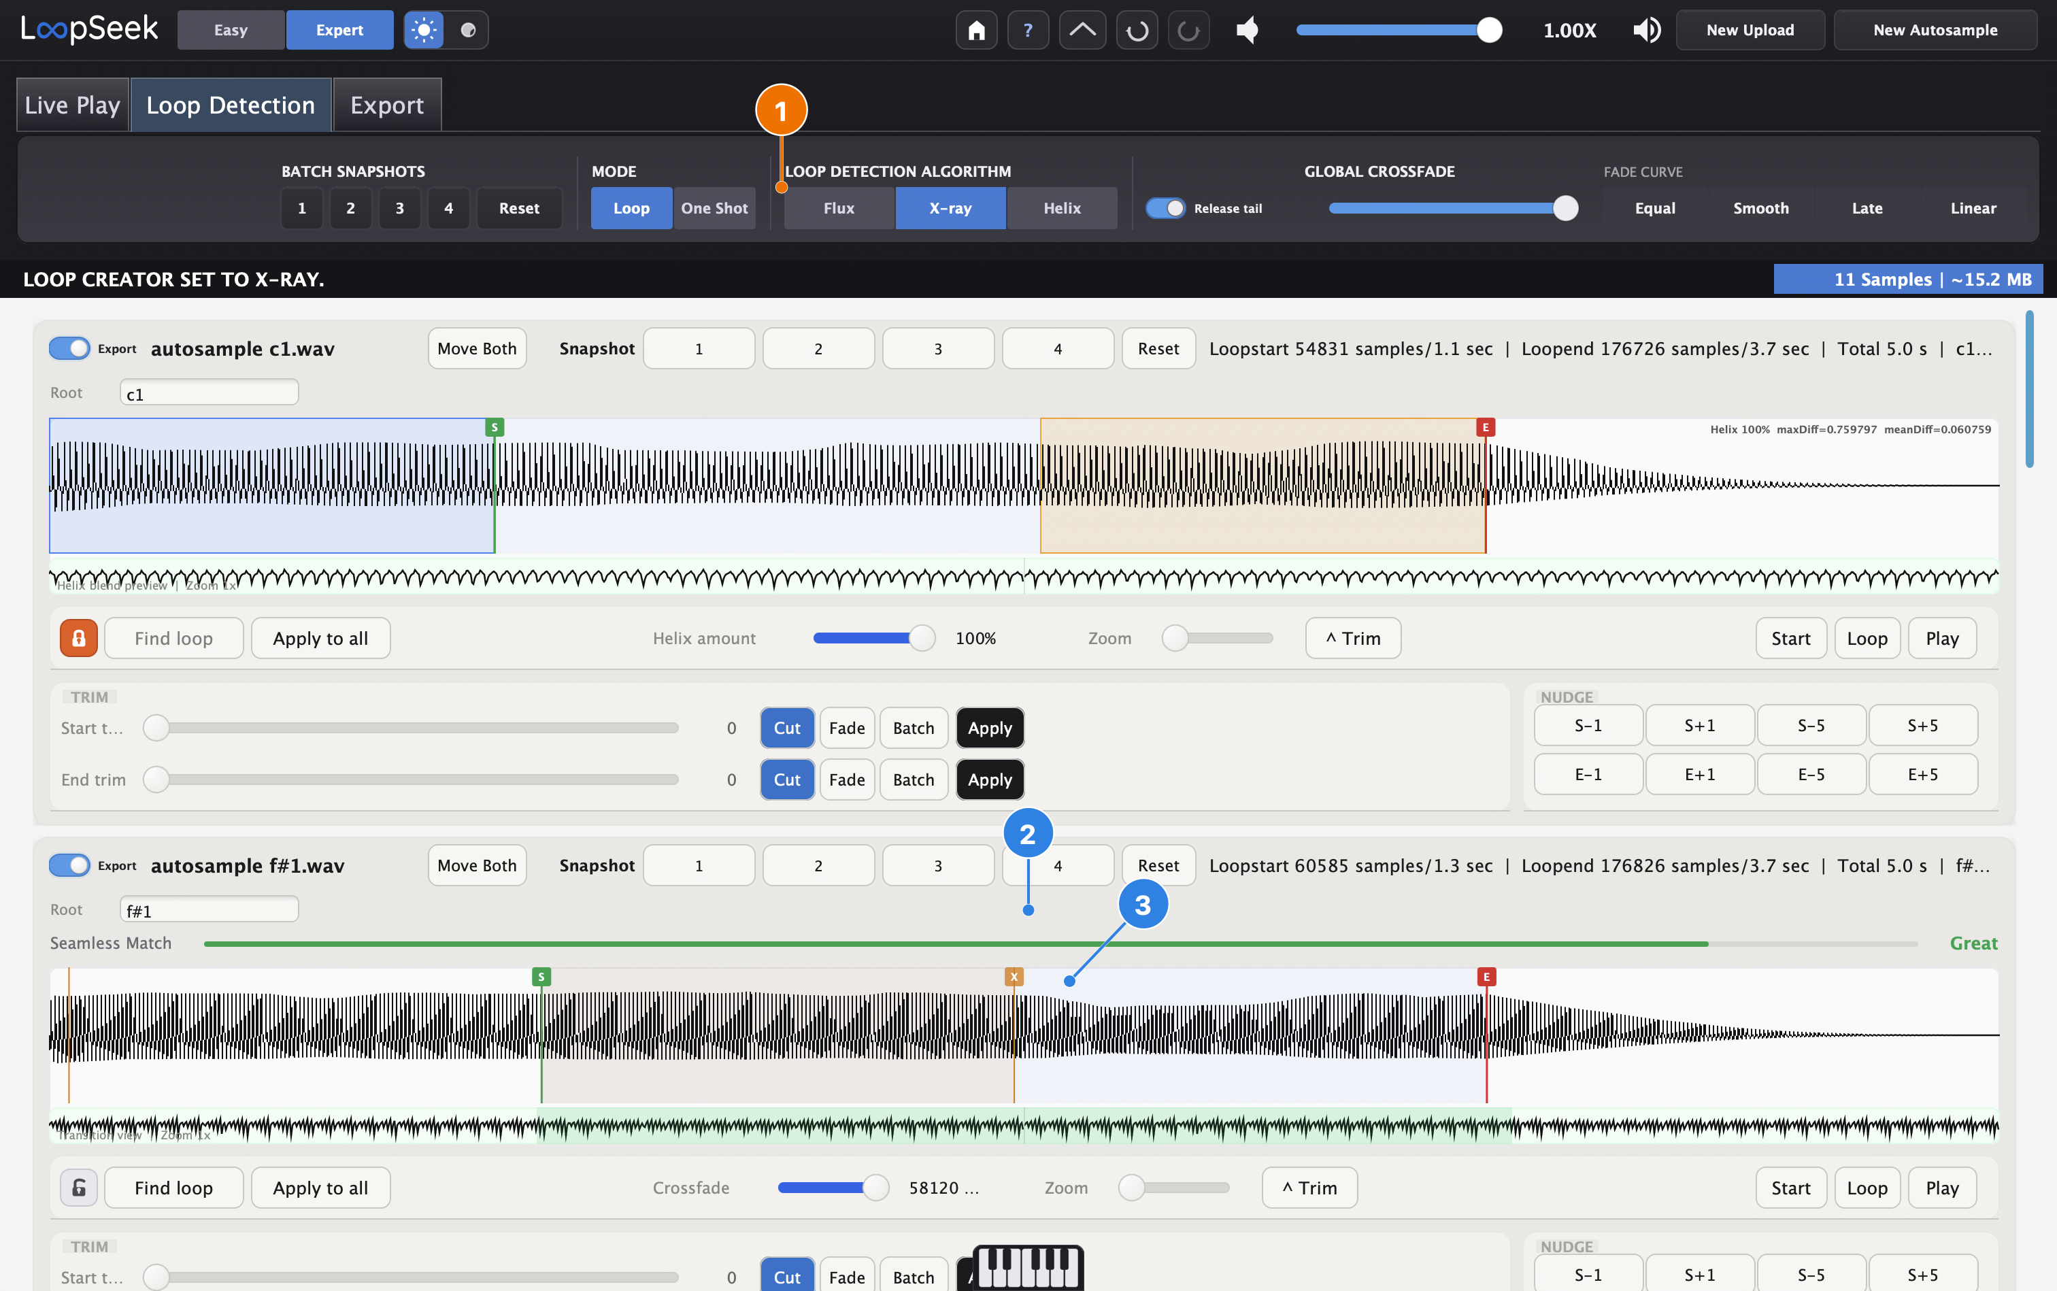Adjust playback speed slider in top bar
Image resolution: width=2057 pixels, height=1291 pixels.
click(x=1399, y=30)
